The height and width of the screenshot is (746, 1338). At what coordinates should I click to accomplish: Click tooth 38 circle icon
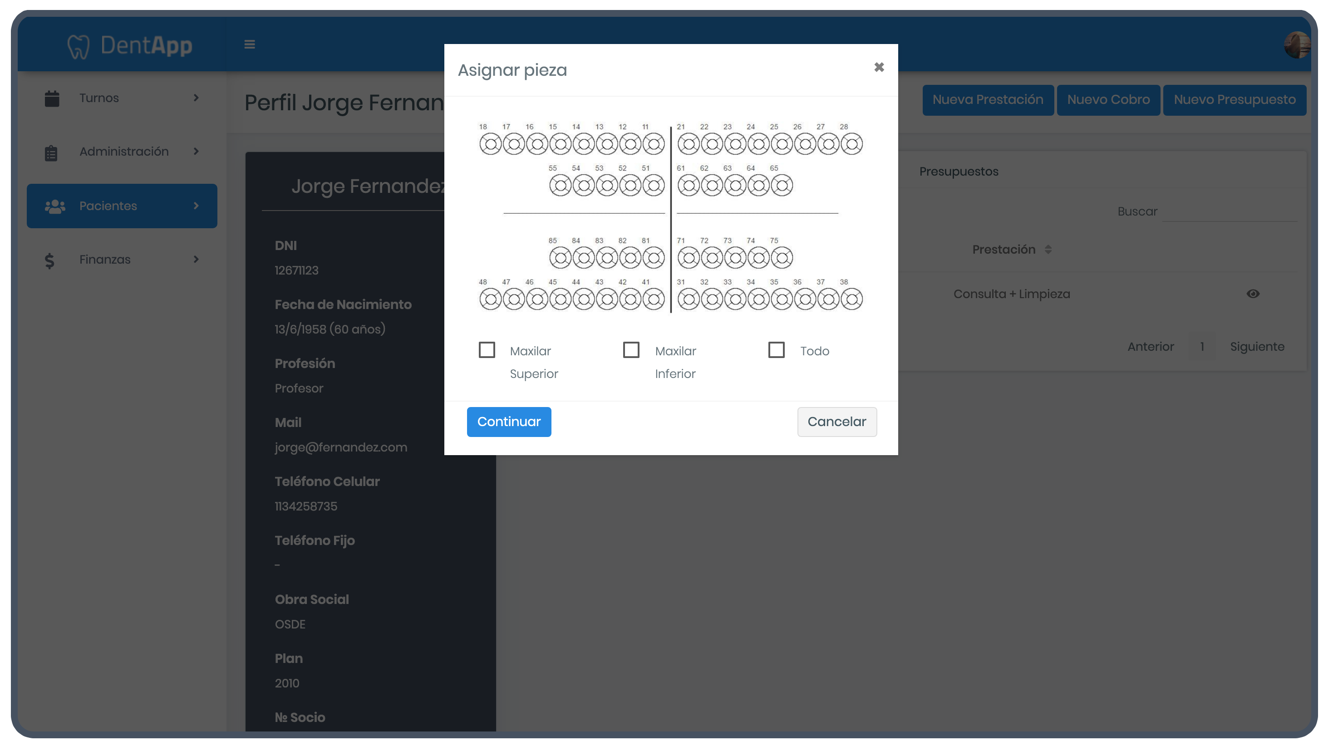851,299
